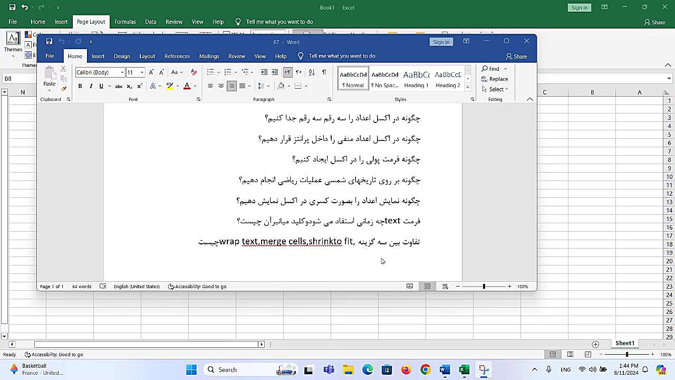Toggle Align Right
675x380 pixels.
[232, 86]
